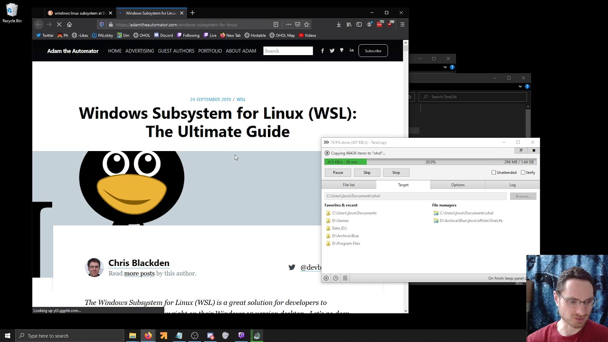Bookmark this page with the star icon
The image size is (608, 342).
(306, 24)
